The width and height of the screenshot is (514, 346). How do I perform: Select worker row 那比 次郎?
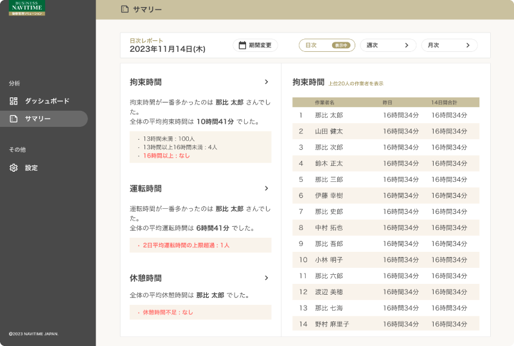click(386, 147)
